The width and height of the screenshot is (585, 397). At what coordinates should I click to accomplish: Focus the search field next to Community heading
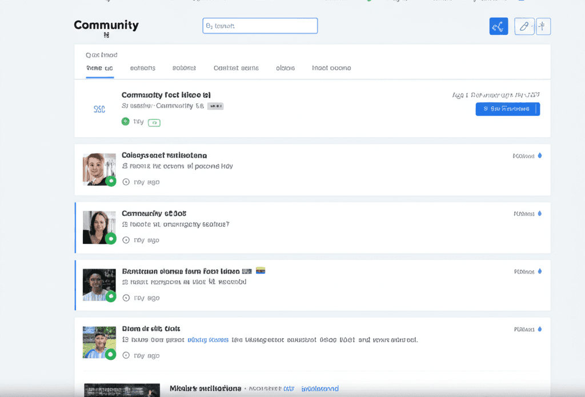point(260,26)
